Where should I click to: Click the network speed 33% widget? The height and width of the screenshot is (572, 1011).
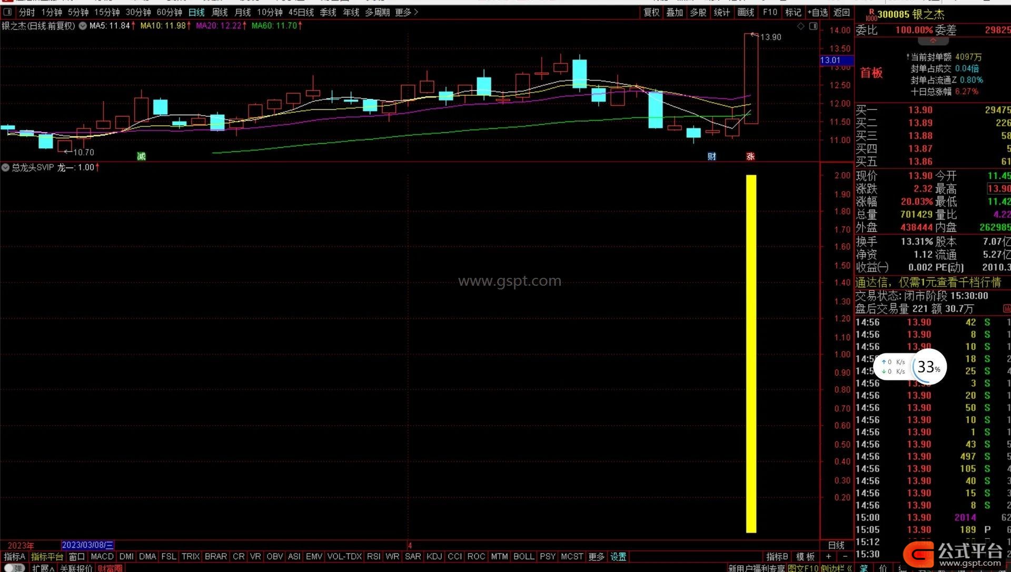click(x=910, y=367)
